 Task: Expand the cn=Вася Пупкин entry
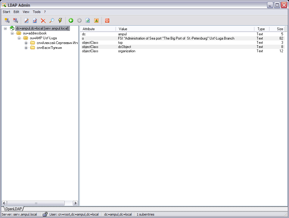pos(26,48)
